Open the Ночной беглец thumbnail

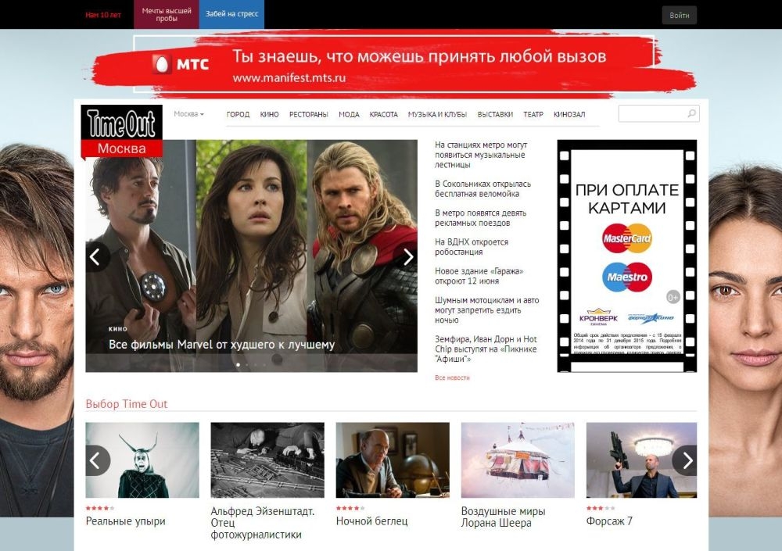(393, 460)
